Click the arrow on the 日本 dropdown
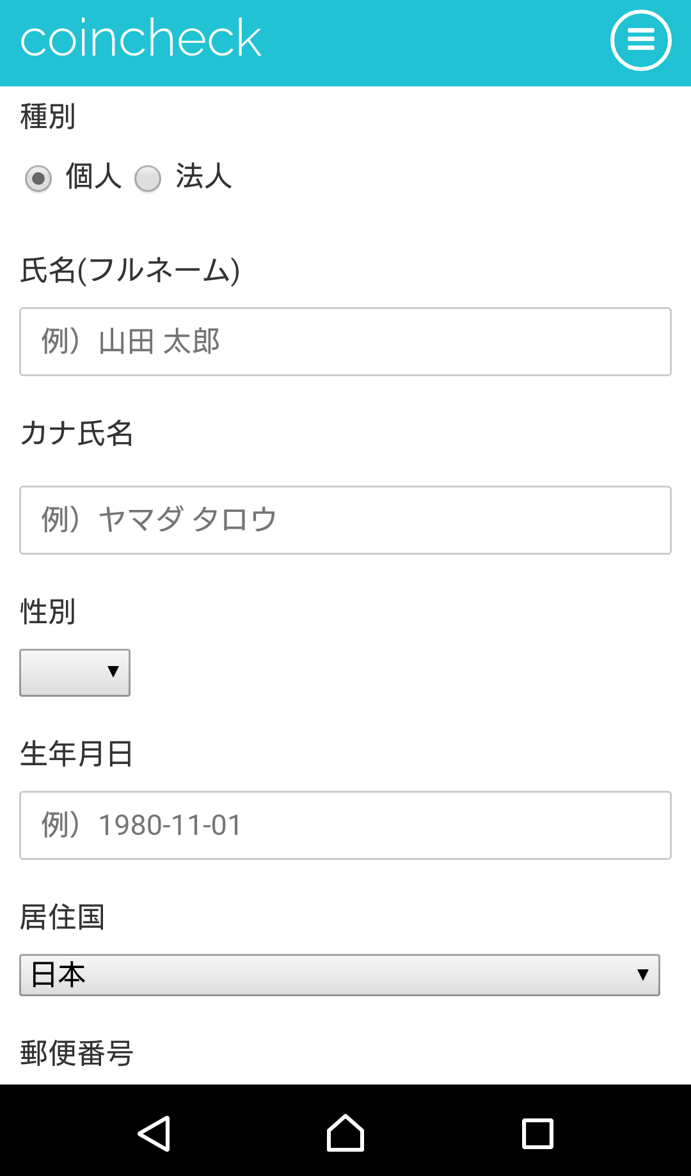 coord(643,975)
